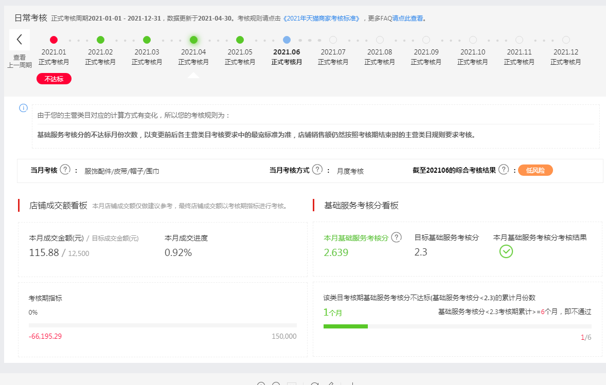
Task: Click the category 服饰配件/皮带/帽子/围巾 text
Action: (122, 171)
